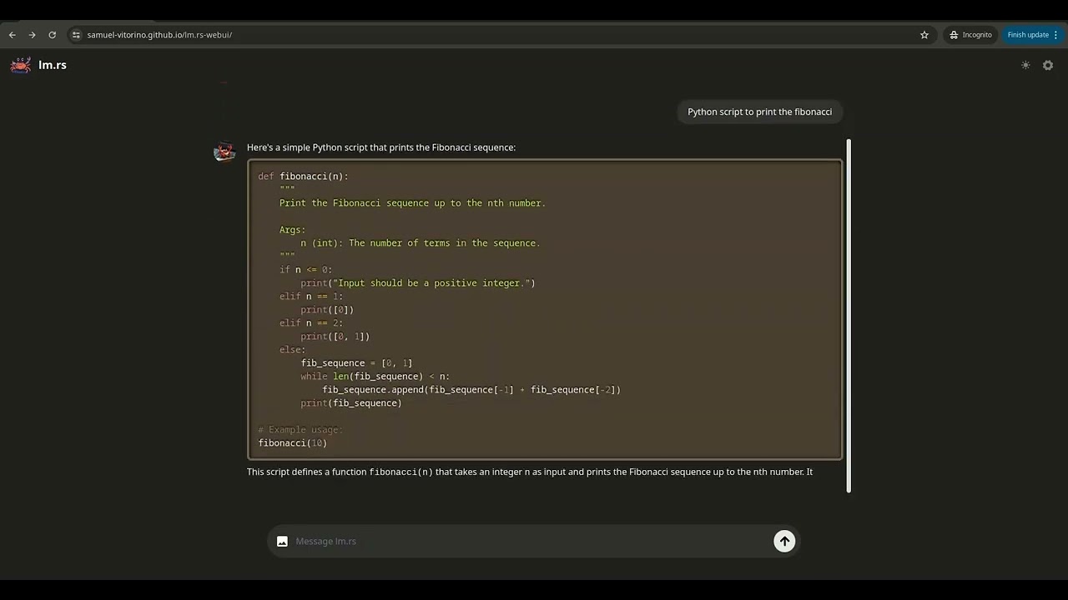The height and width of the screenshot is (600, 1068).
Task: Click the 'fibonacci(10)' example call line
Action: click(x=292, y=442)
